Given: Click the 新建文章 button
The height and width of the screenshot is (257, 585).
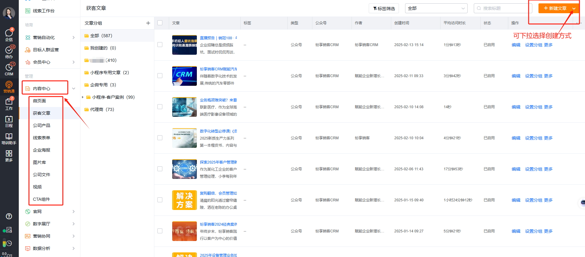Looking at the screenshot, I should [555, 8].
